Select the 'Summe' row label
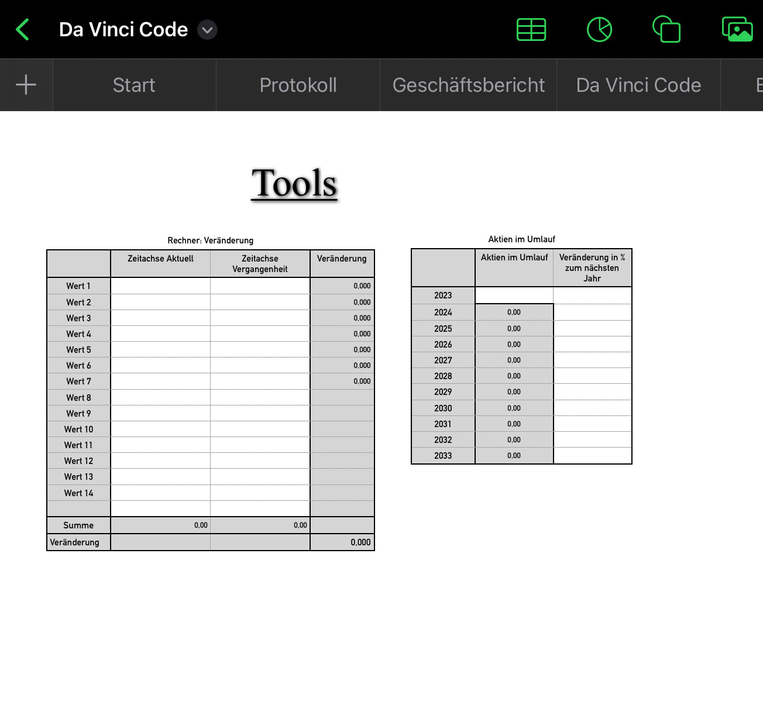This screenshot has height=708, width=763. click(x=78, y=525)
